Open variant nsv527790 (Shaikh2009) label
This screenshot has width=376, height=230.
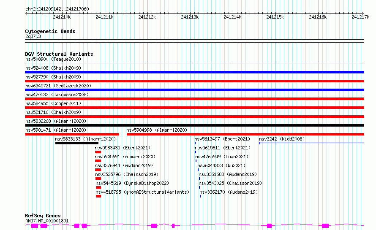(53, 77)
